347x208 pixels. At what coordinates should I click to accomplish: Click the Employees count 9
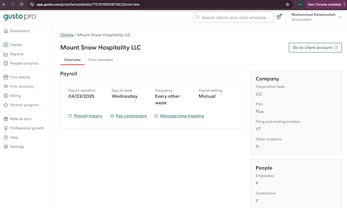click(x=257, y=183)
